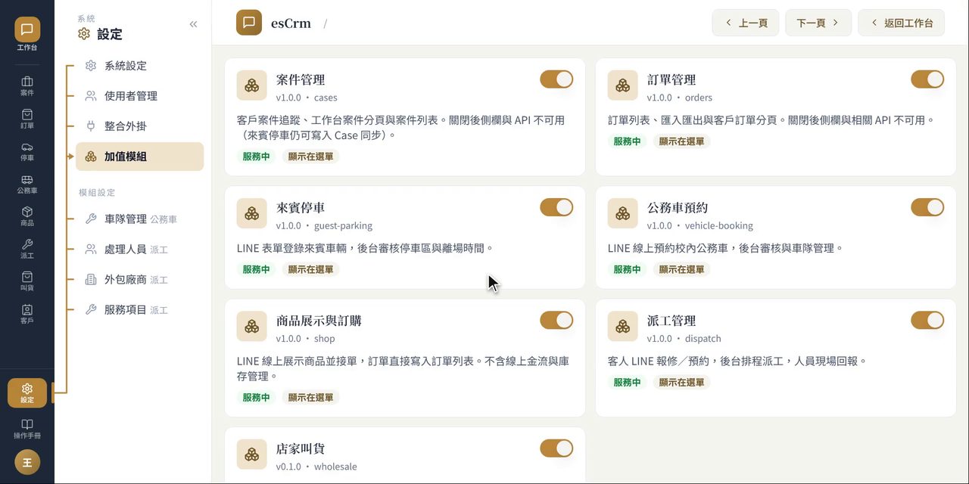Select 加值模組 menu item
969x484 pixels.
coord(139,157)
